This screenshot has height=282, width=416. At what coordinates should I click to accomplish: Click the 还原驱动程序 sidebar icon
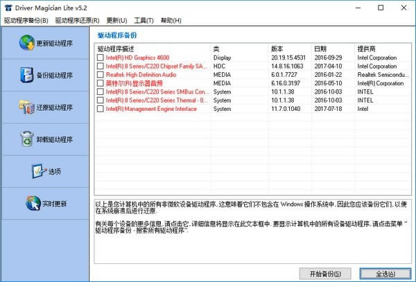(x=26, y=107)
